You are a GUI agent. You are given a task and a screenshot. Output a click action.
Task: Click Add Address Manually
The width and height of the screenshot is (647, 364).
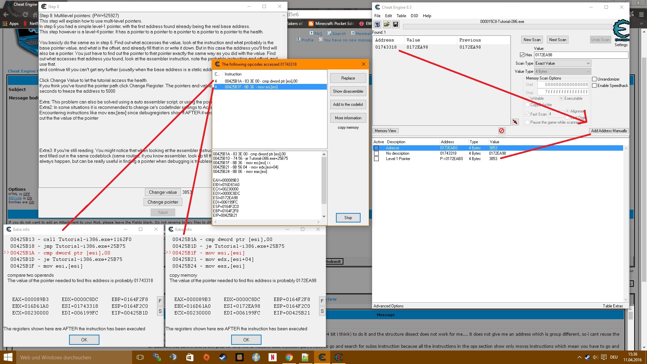(609, 131)
